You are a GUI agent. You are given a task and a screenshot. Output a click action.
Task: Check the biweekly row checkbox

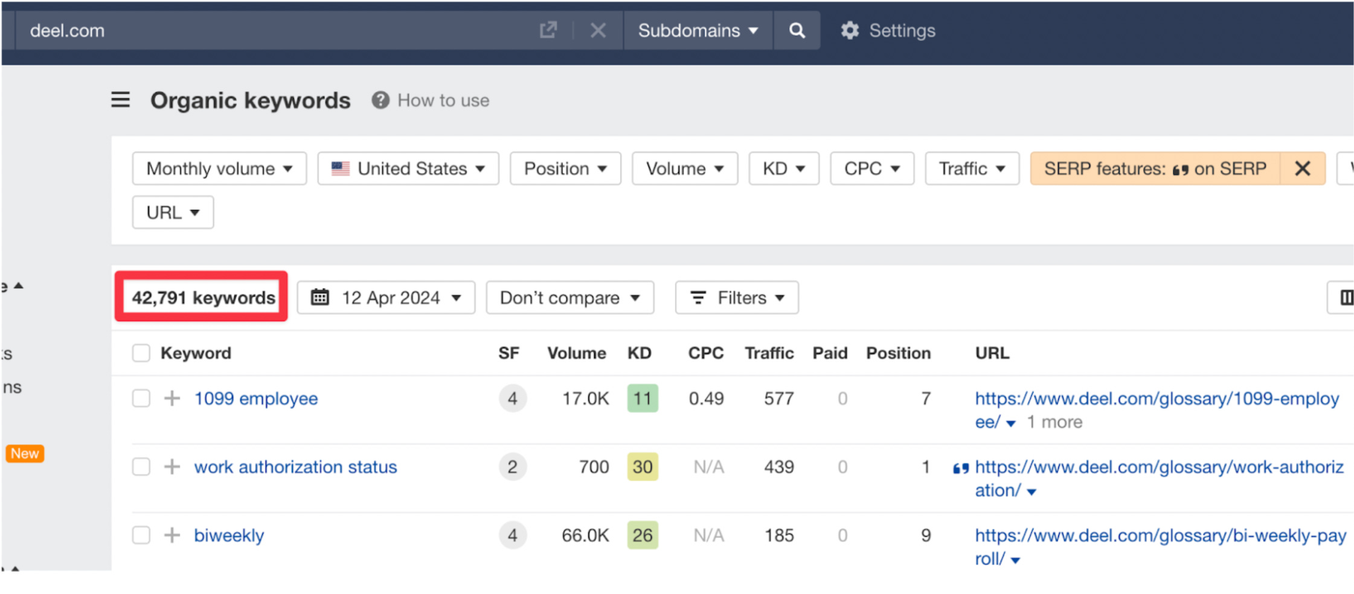point(141,535)
